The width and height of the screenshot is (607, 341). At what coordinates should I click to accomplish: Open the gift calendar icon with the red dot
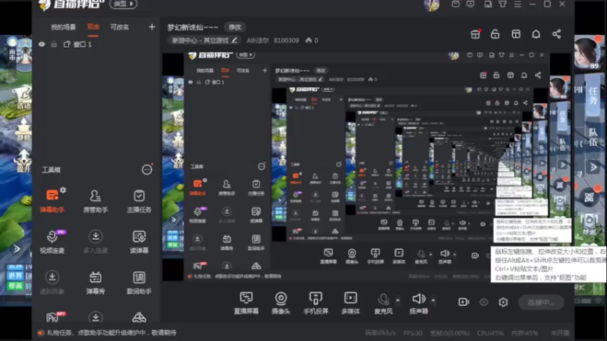476,34
